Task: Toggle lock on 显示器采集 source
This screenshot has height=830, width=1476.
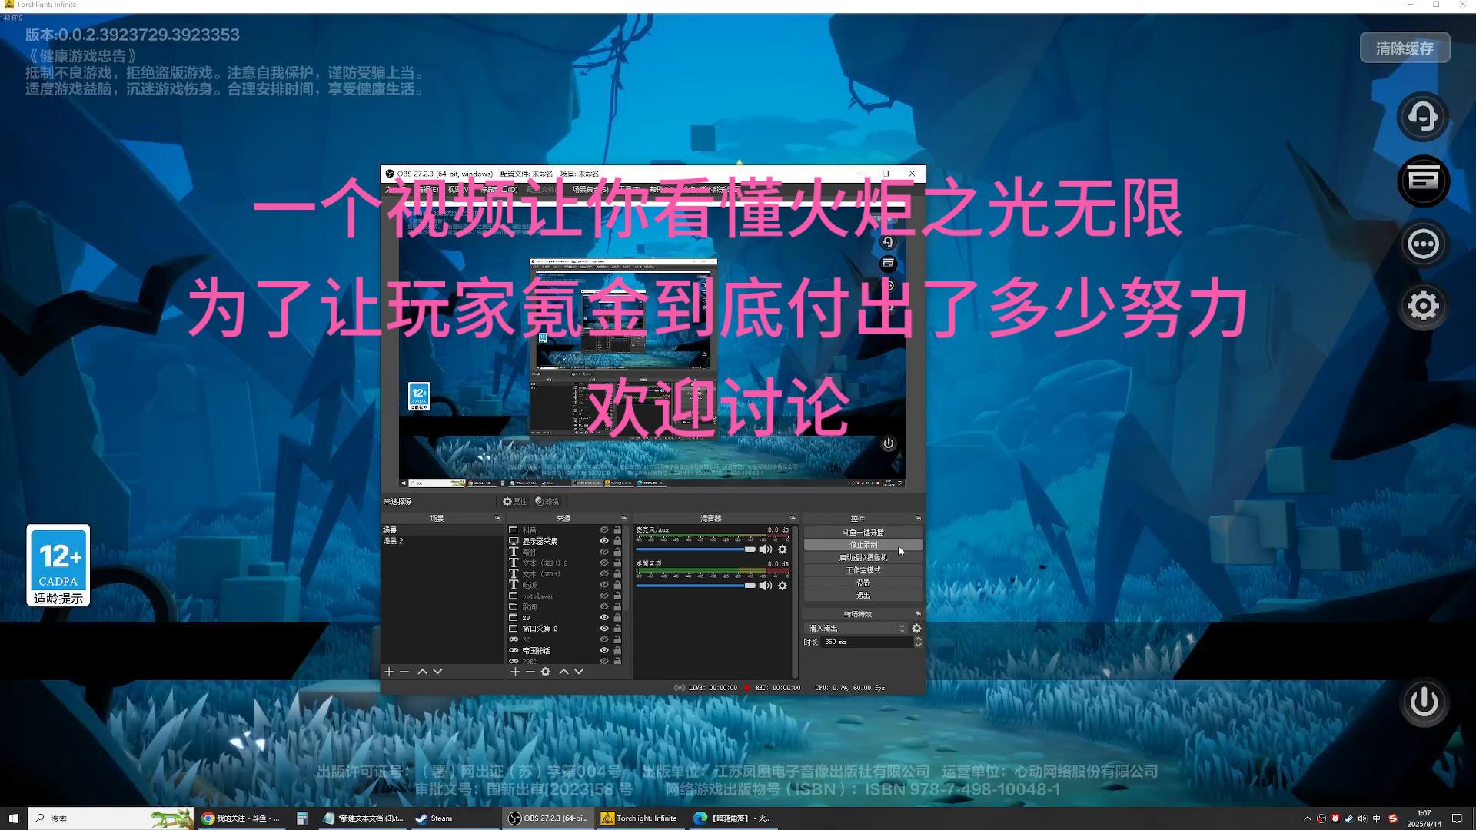Action: click(x=617, y=541)
